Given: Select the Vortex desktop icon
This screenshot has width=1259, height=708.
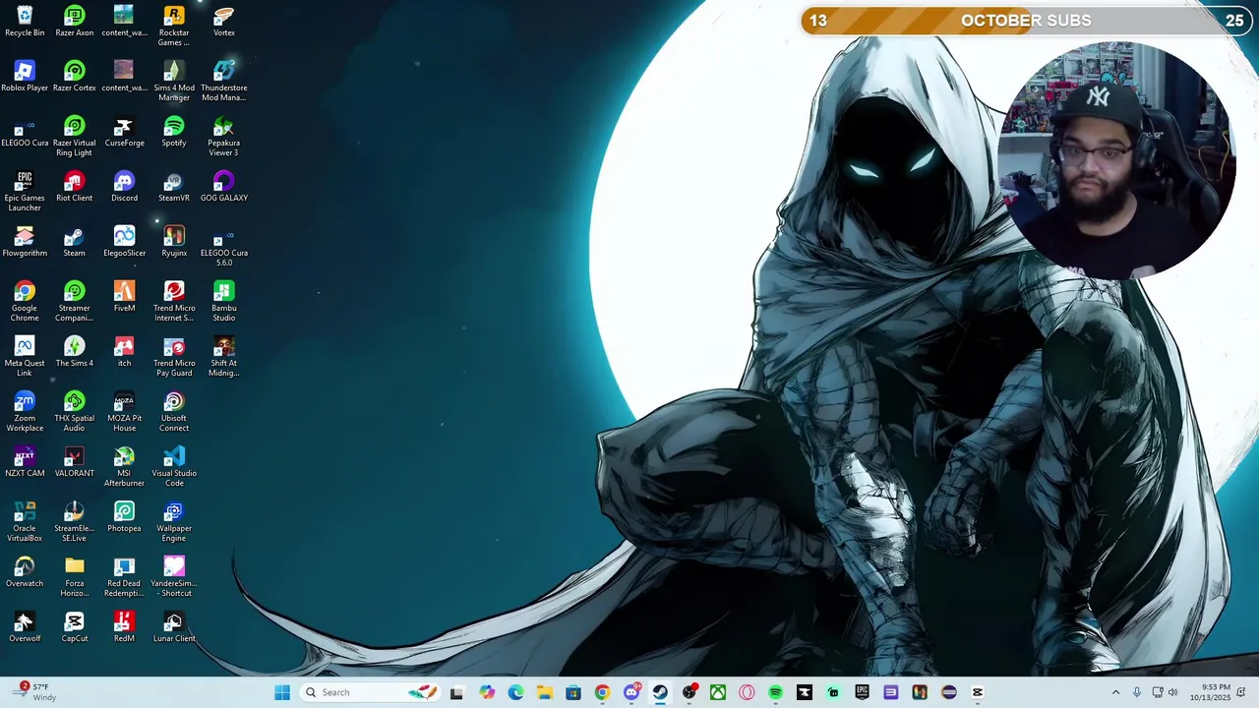Looking at the screenshot, I should pos(224,22).
